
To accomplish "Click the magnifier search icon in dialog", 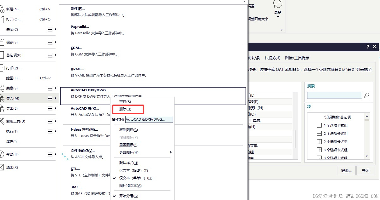I will click(366, 95).
